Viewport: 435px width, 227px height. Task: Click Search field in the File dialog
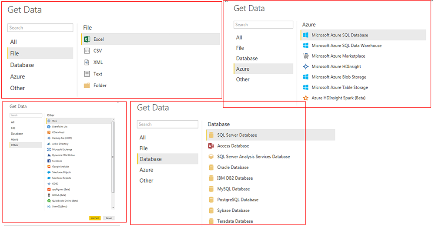click(40, 28)
